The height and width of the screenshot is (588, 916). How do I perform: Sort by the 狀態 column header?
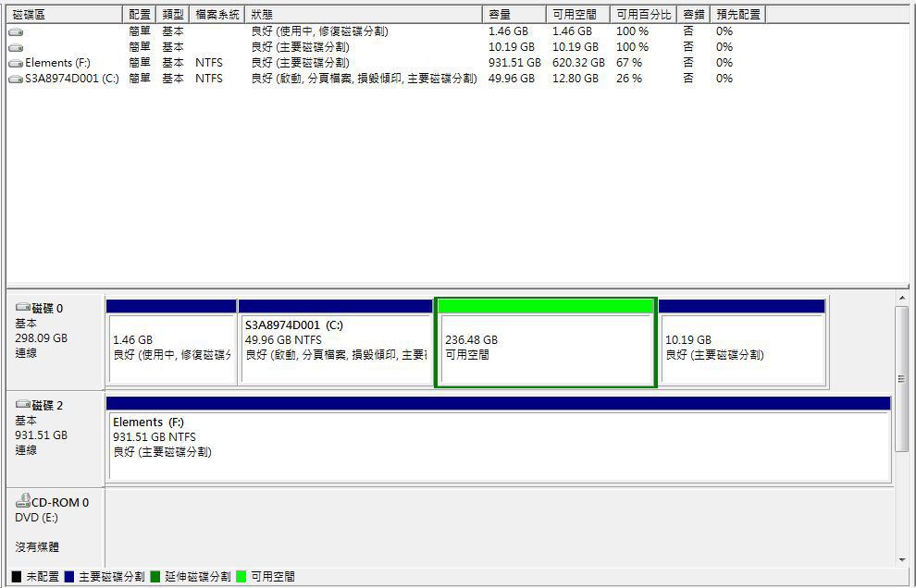364,15
